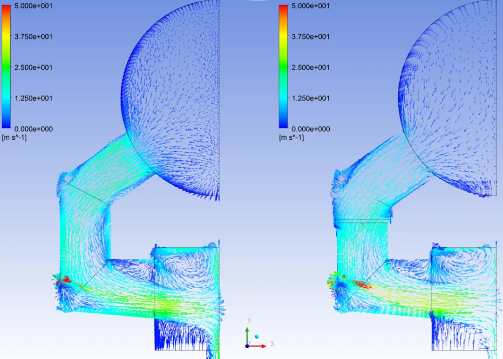Click the right legend color bar
503x359 pixels.
283,66
